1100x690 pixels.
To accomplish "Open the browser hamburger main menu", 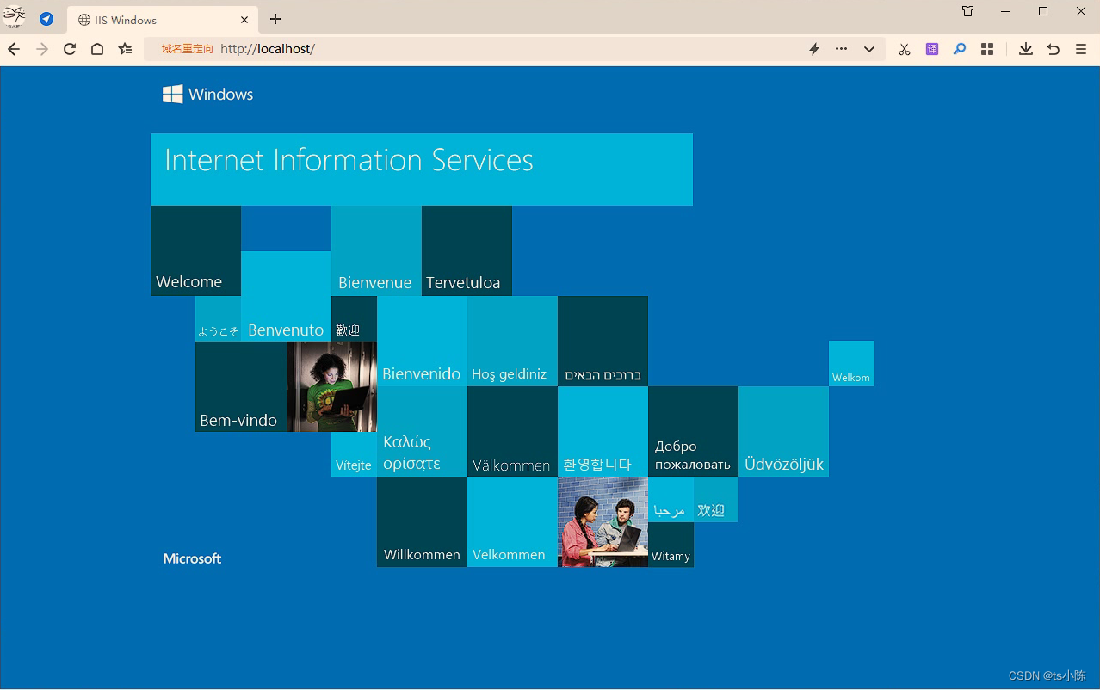I will coord(1081,49).
